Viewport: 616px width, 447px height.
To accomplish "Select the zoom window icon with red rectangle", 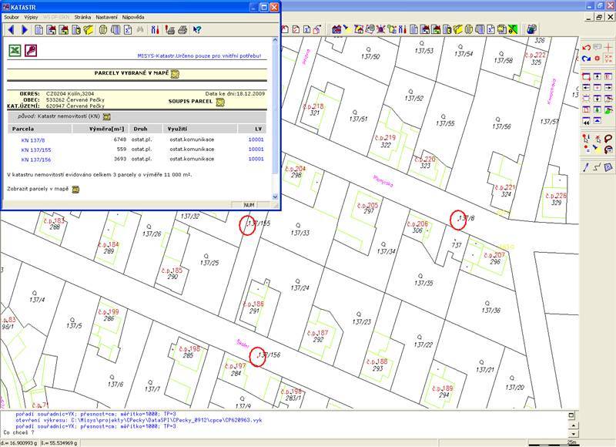I will tap(586, 76).
